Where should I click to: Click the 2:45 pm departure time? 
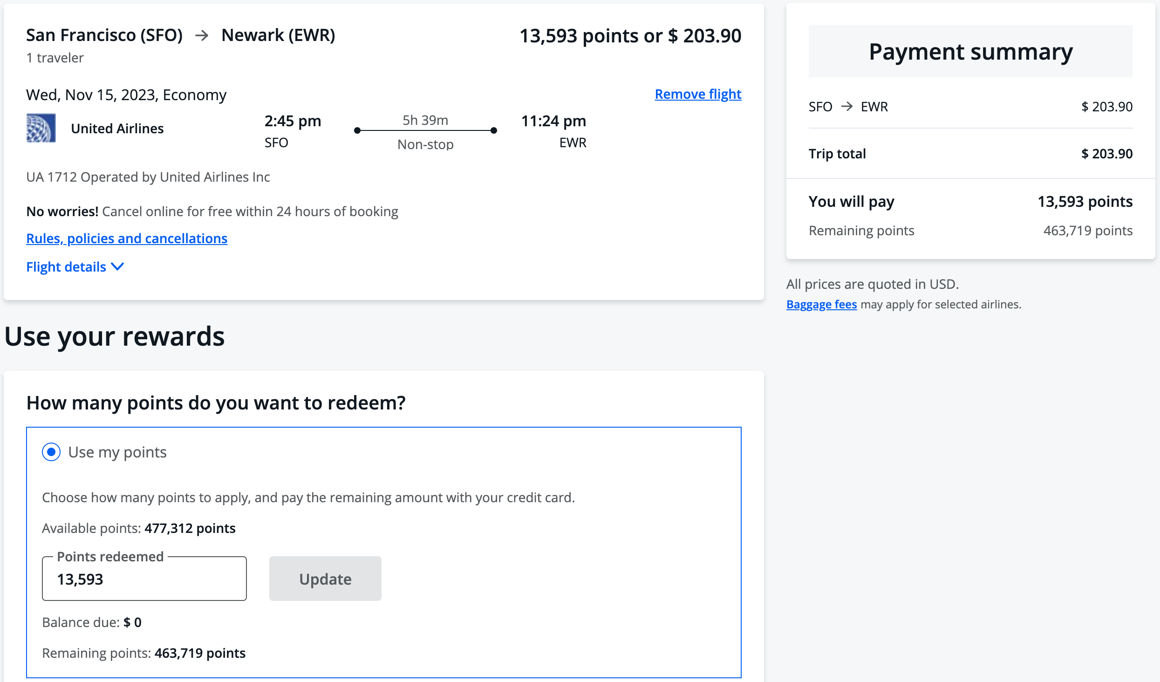coord(293,121)
